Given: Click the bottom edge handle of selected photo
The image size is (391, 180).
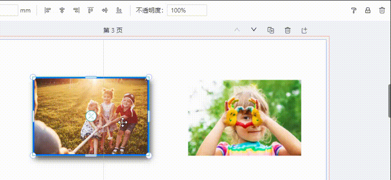Looking at the screenshot, I should pos(91,155).
